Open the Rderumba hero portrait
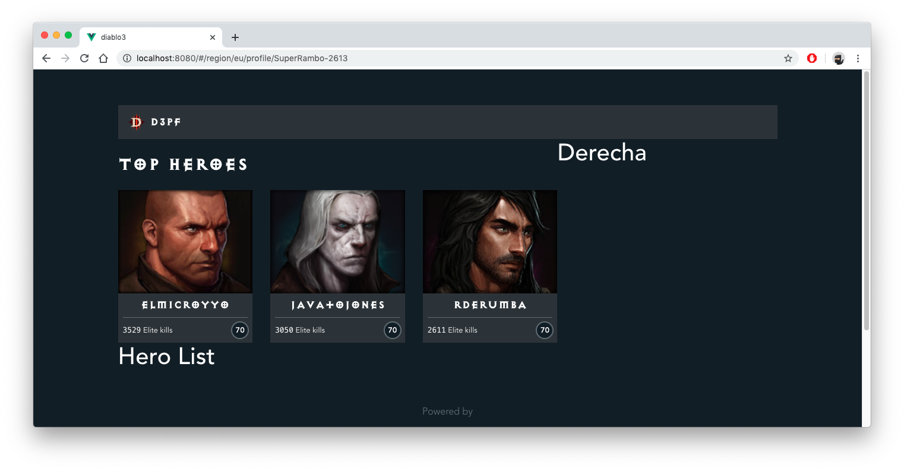Viewport: 904px width, 471px height. point(490,242)
